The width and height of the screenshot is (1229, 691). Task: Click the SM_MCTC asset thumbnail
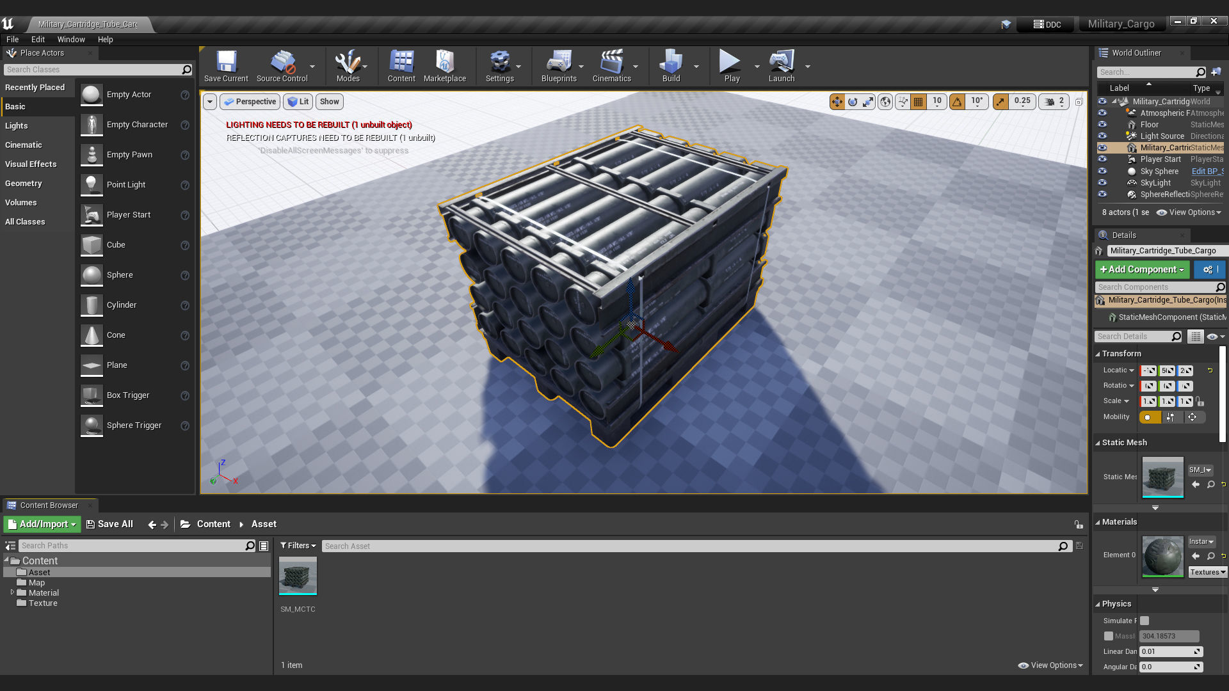(298, 575)
